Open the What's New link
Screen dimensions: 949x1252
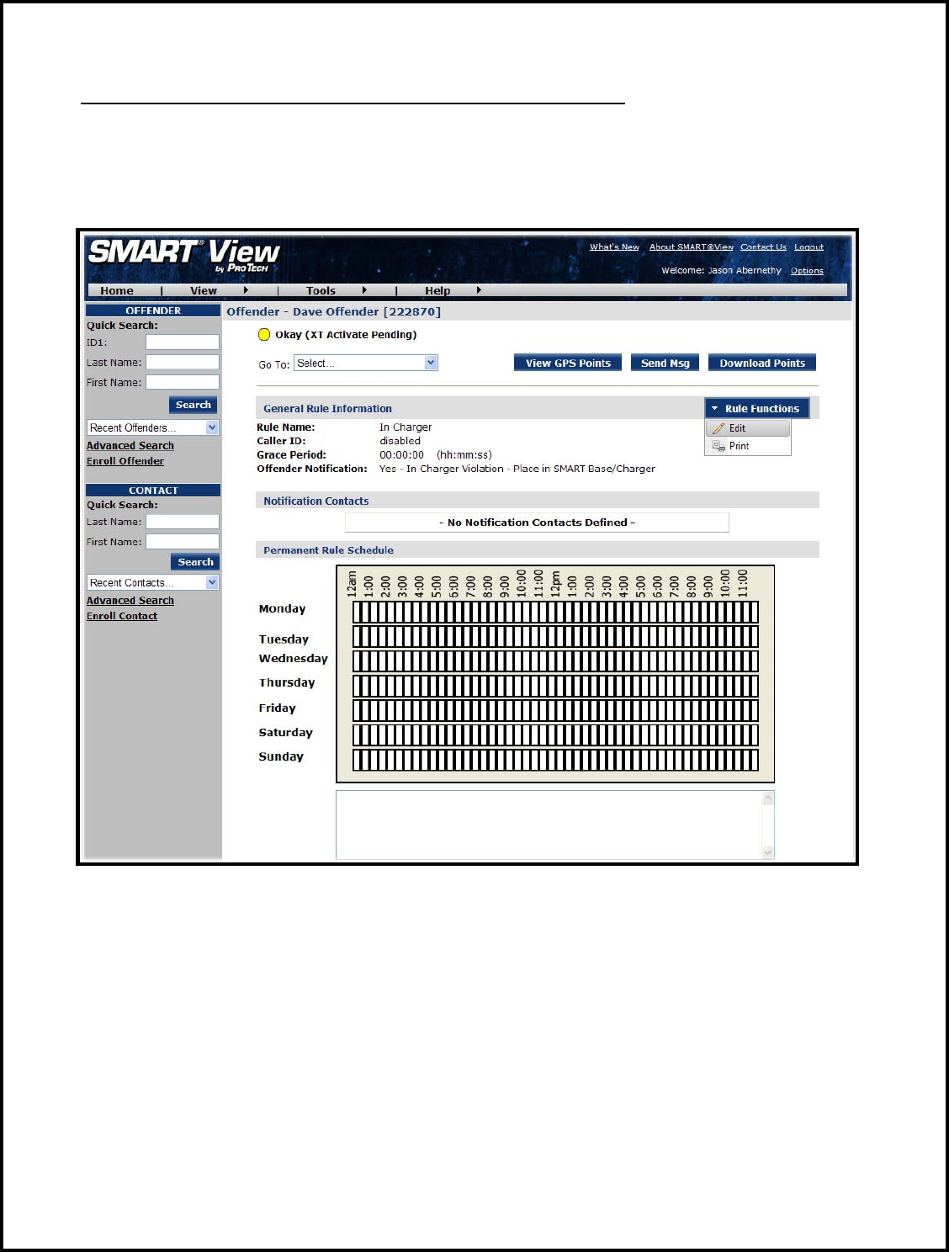point(614,247)
